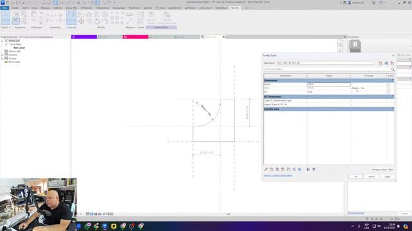Select the Modify arrow tool in ribbon
Screen dimensions: 412x231
6,18
